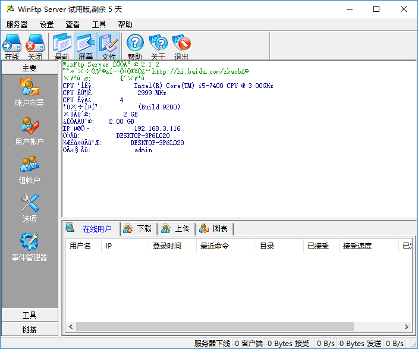Open 用户帐户 user accounts
The height and width of the screenshot is (349, 418).
pyautogui.click(x=29, y=131)
